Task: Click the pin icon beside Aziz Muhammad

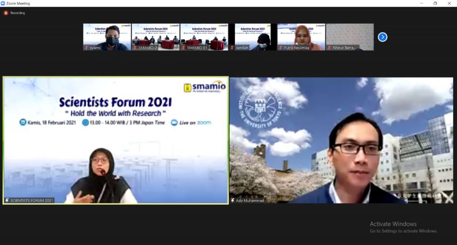Action: point(233,200)
